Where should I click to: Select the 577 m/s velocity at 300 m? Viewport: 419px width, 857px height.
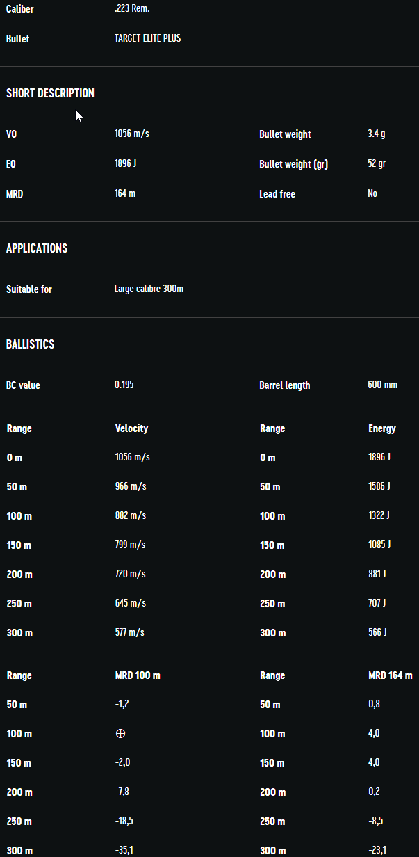point(130,632)
